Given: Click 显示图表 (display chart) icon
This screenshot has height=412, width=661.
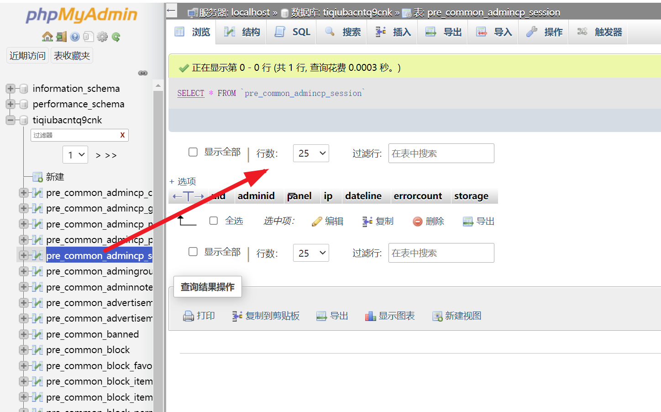Looking at the screenshot, I should pos(370,316).
